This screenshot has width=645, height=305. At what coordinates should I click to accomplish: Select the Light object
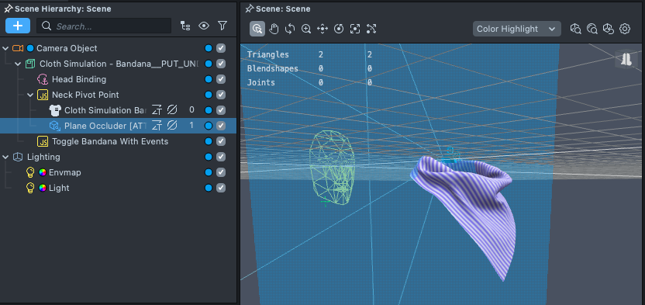(59, 188)
